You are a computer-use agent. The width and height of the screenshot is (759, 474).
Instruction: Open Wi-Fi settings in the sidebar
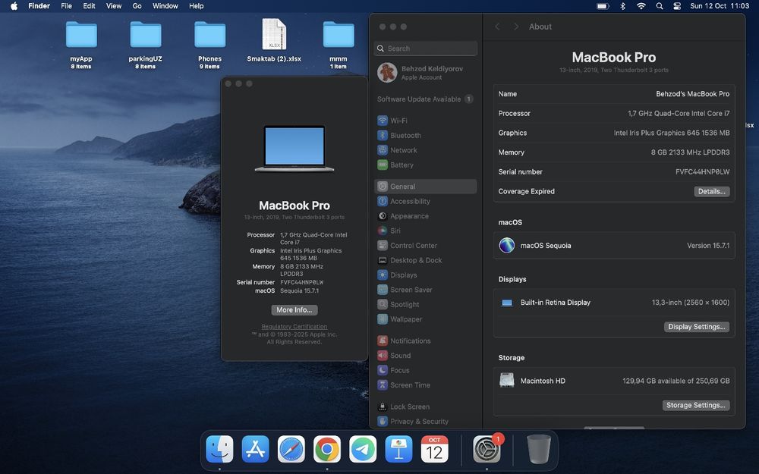point(398,121)
